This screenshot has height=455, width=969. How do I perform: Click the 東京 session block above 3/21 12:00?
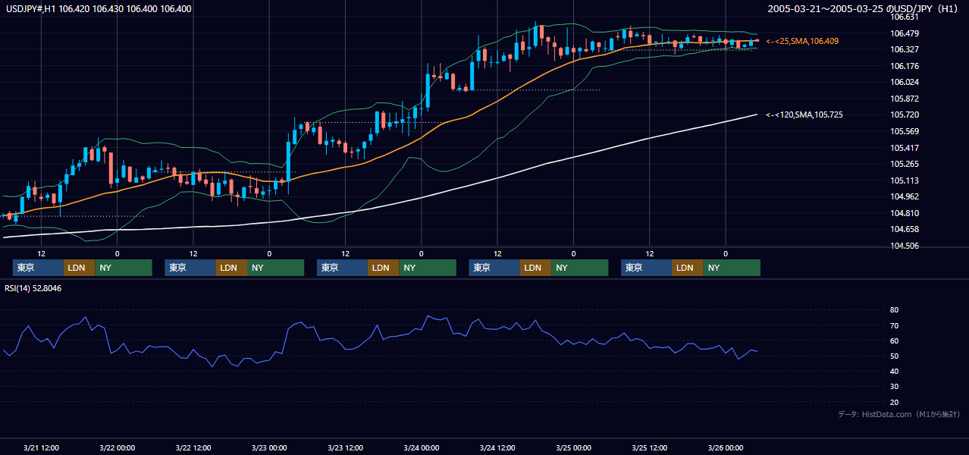click(38, 268)
